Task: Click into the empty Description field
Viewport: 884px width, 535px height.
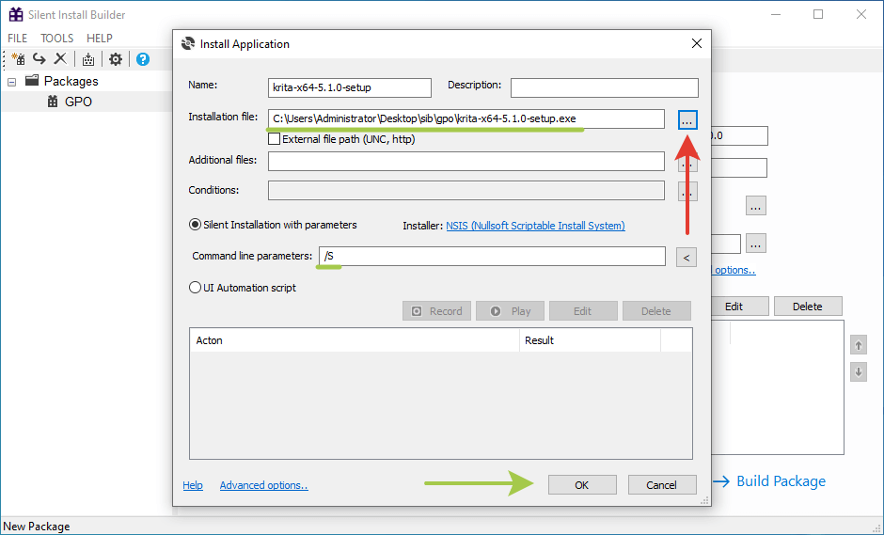Action: tap(605, 87)
